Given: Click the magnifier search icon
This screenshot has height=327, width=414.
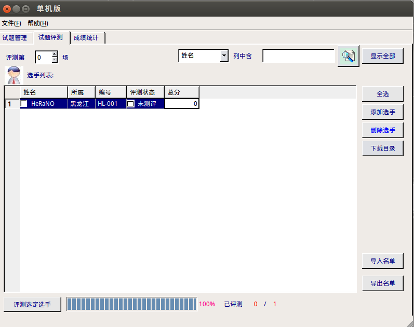Looking at the screenshot, I should point(349,56).
